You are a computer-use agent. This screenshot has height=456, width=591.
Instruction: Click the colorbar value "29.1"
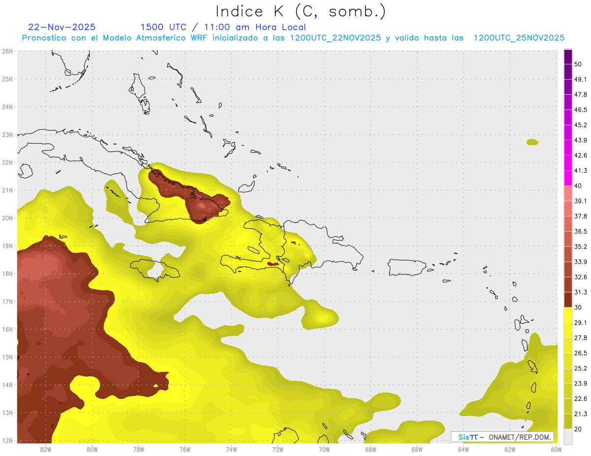coord(580,323)
